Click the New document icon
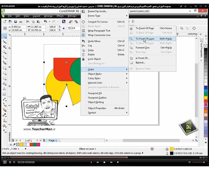This screenshot has height=170, width=209. pyautogui.click(x=5, y=21)
